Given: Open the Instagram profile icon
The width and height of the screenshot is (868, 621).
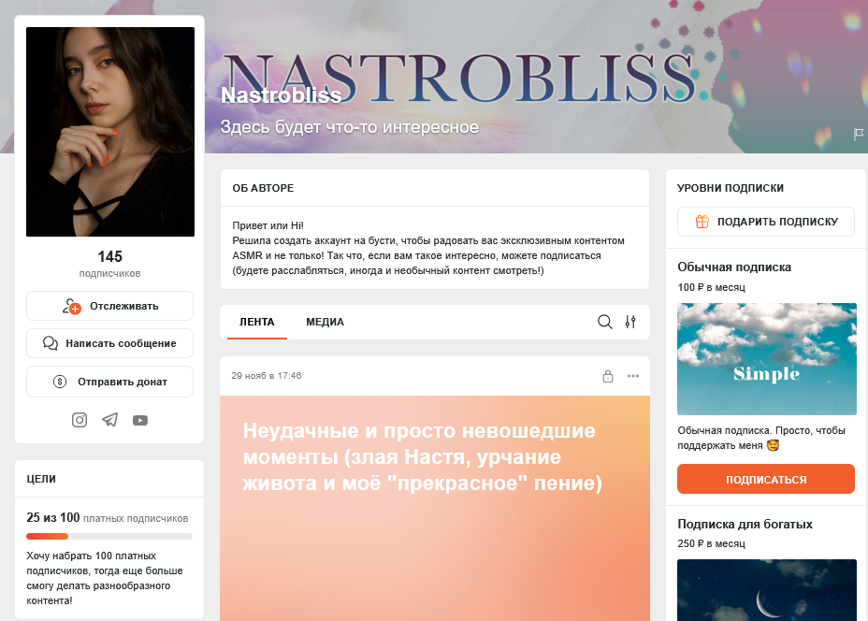Looking at the screenshot, I should click(x=80, y=420).
